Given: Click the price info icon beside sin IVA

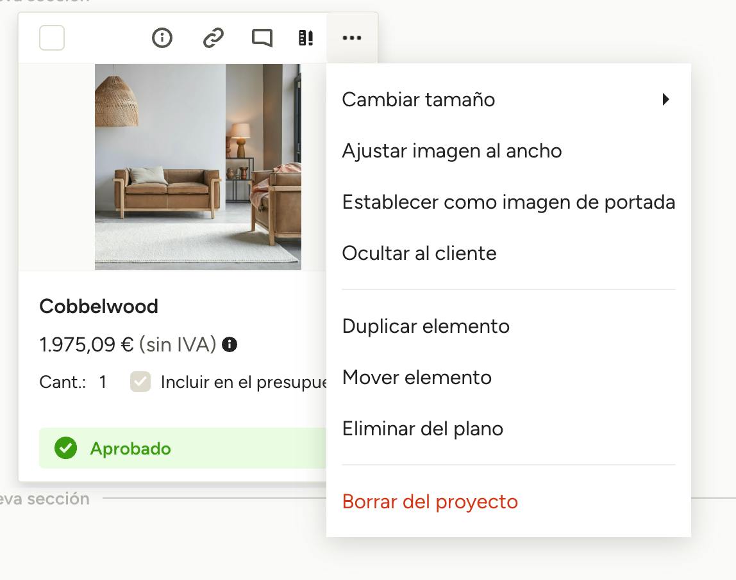Looking at the screenshot, I should (229, 344).
